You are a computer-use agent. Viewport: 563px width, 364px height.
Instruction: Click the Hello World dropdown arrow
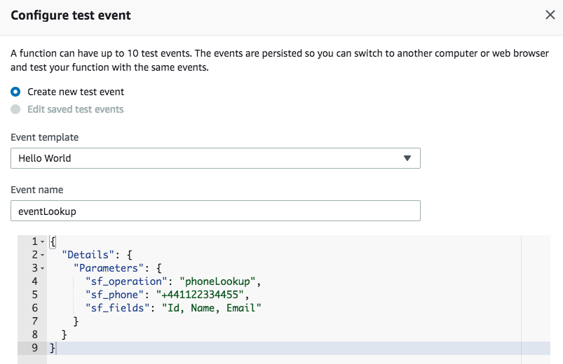point(407,158)
